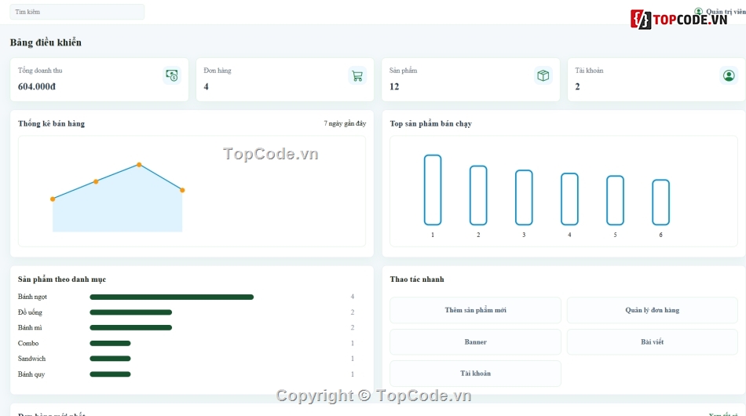746x416 pixels.
Task: Click the Top sản phẩm bán chạy heading
Action: coord(430,123)
